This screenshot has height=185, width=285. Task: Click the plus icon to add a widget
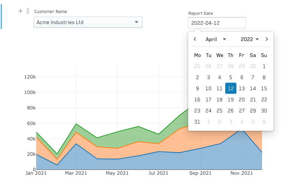[x=20, y=11]
